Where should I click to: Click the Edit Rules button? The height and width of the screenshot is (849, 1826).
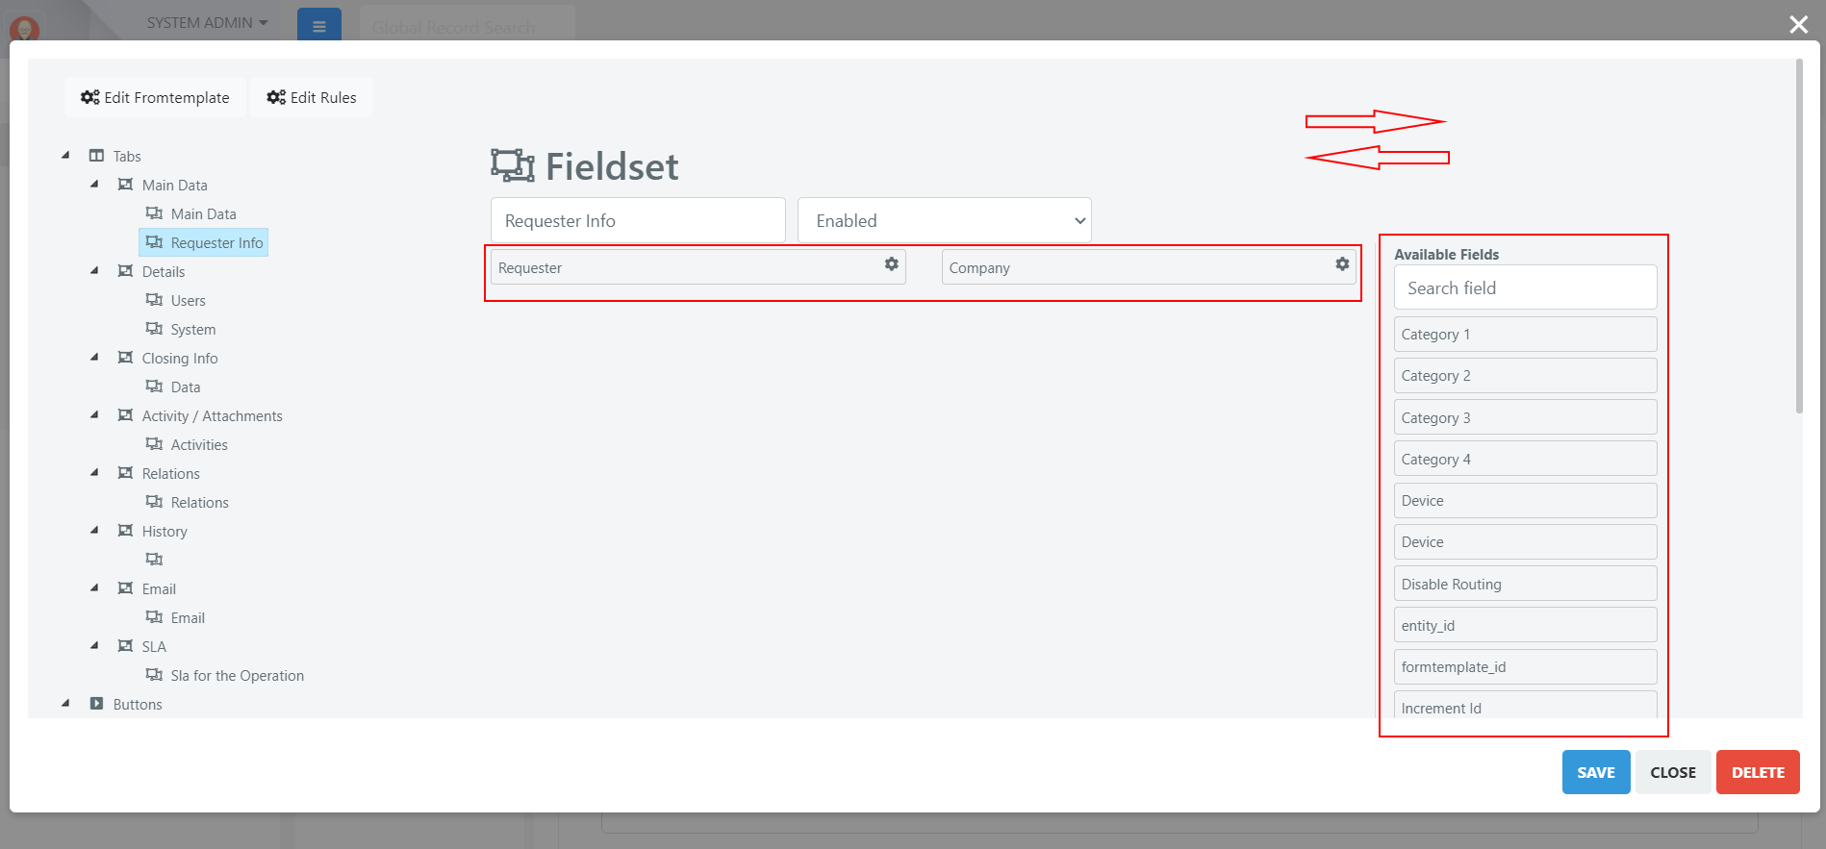312,97
